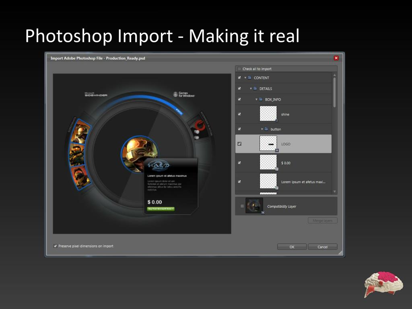
Task: Click the Lorem ipsum layer badge icon
Action: [277, 188]
